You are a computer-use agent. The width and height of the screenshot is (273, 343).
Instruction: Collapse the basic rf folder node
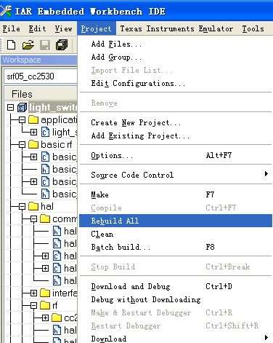click(22, 144)
